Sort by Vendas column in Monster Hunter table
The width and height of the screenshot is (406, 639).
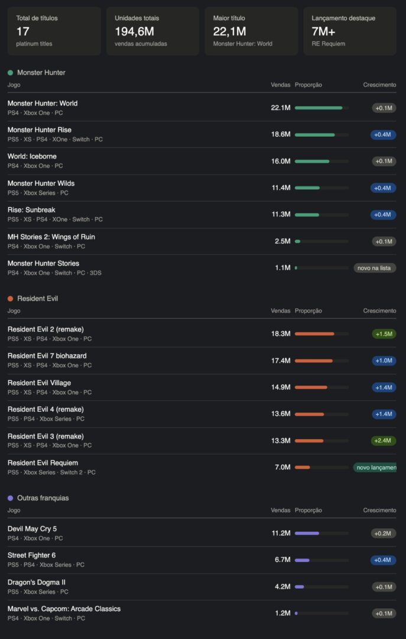pos(281,85)
